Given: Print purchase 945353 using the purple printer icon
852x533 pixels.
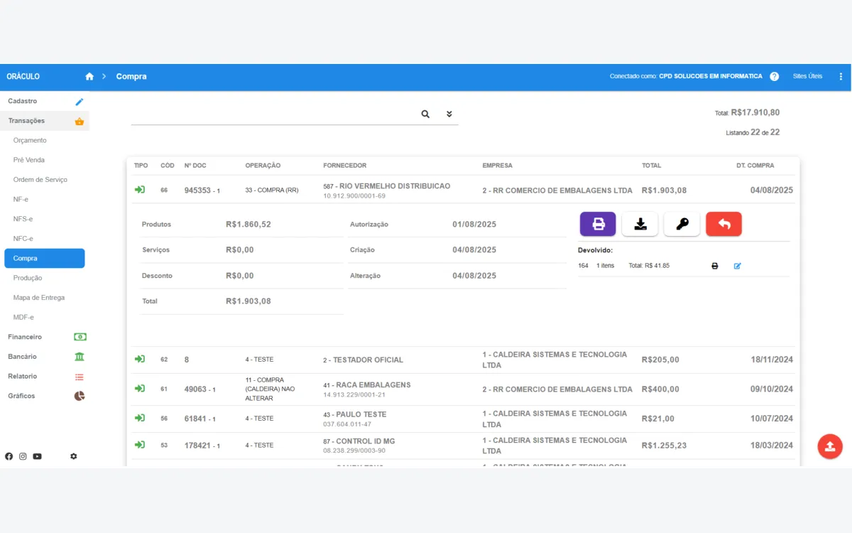Looking at the screenshot, I should click(597, 223).
